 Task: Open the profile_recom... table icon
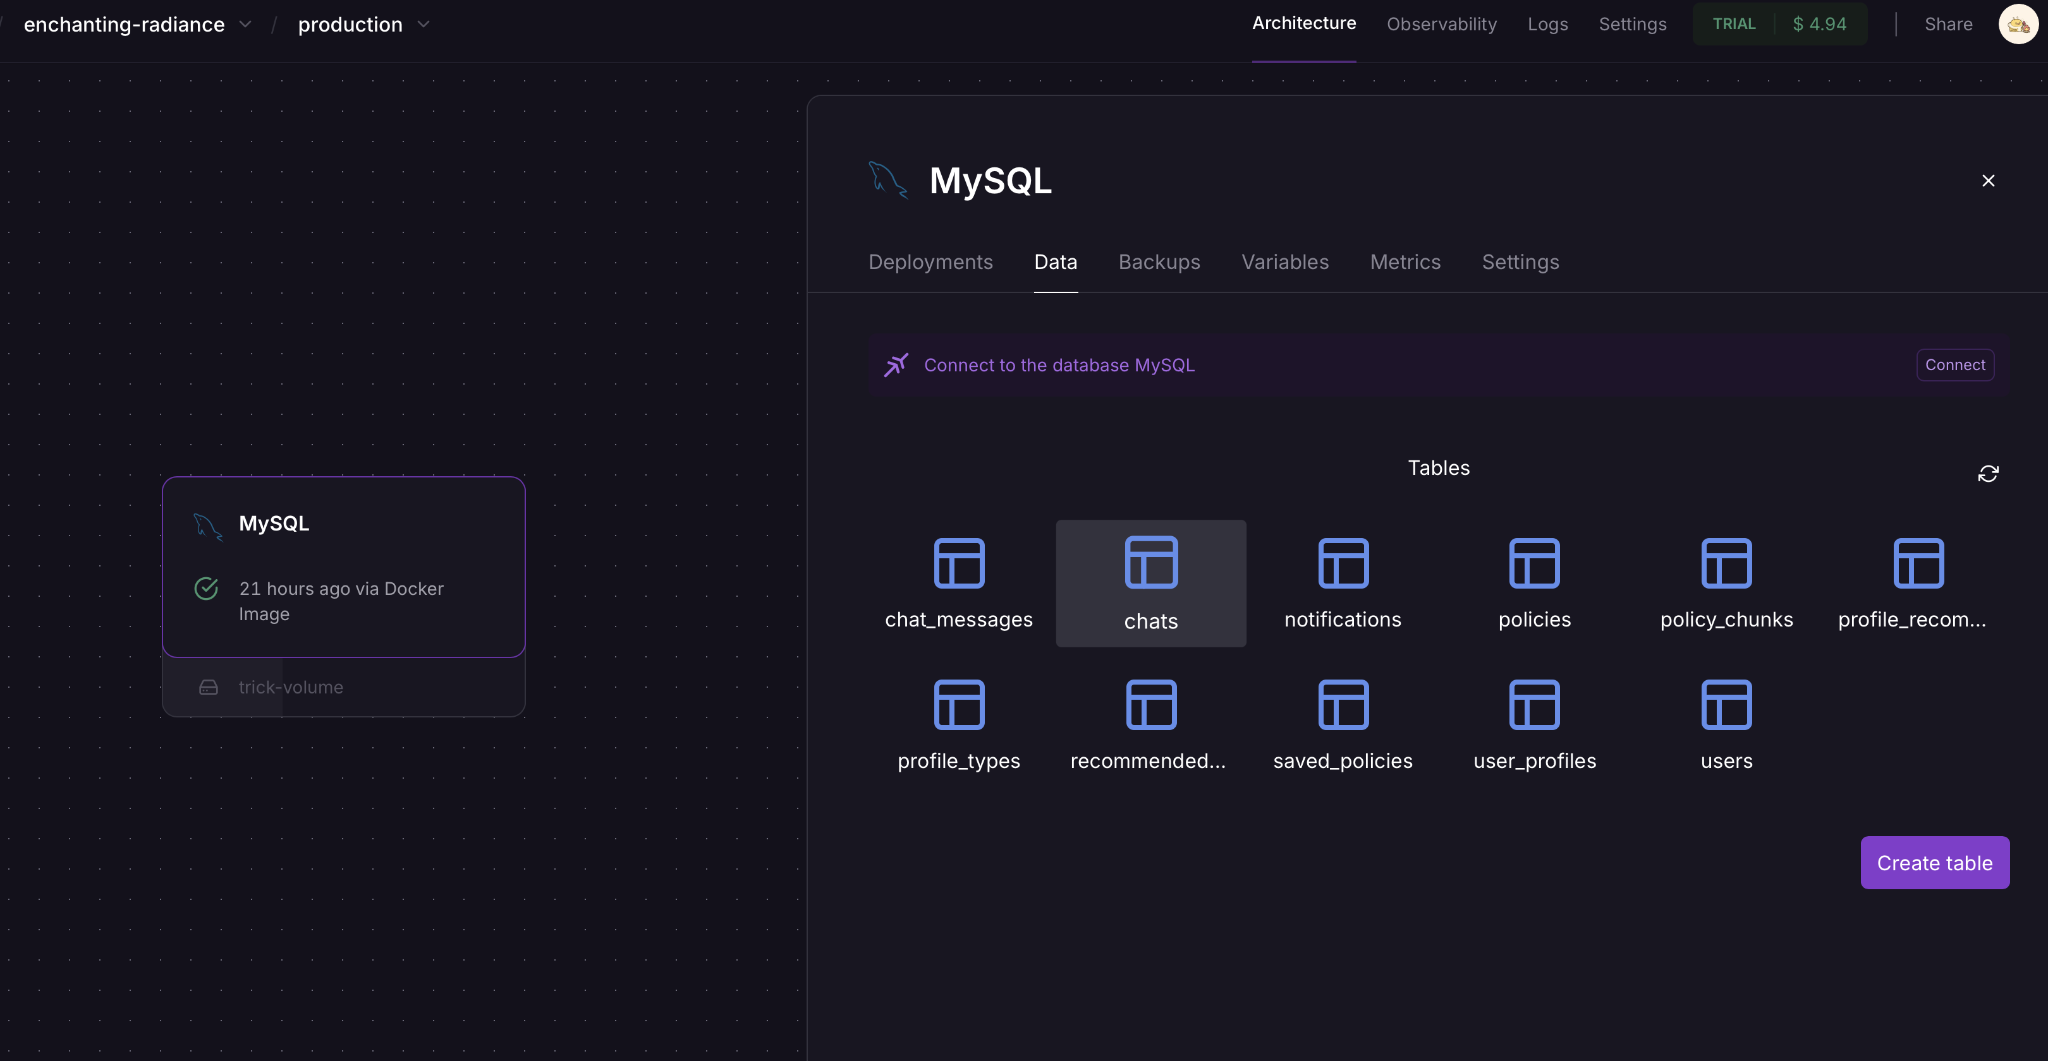(1918, 563)
